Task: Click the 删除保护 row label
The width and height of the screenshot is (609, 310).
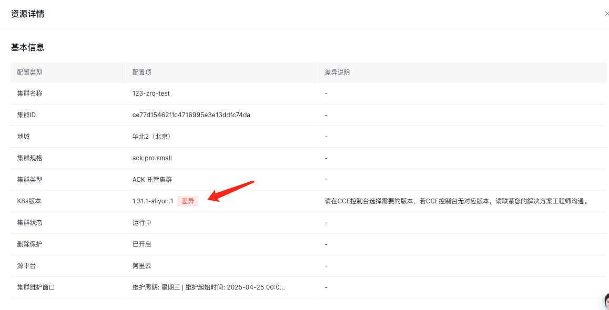Action: (x=29, y=244)
